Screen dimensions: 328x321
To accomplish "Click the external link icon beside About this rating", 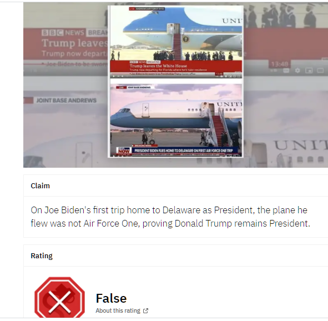I will [145, 311].
